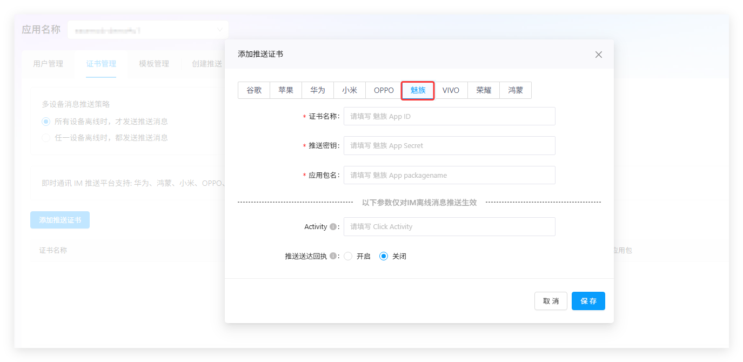Open the VIVO certificate tab
This screenshot has height=362, width=743.
451,90
